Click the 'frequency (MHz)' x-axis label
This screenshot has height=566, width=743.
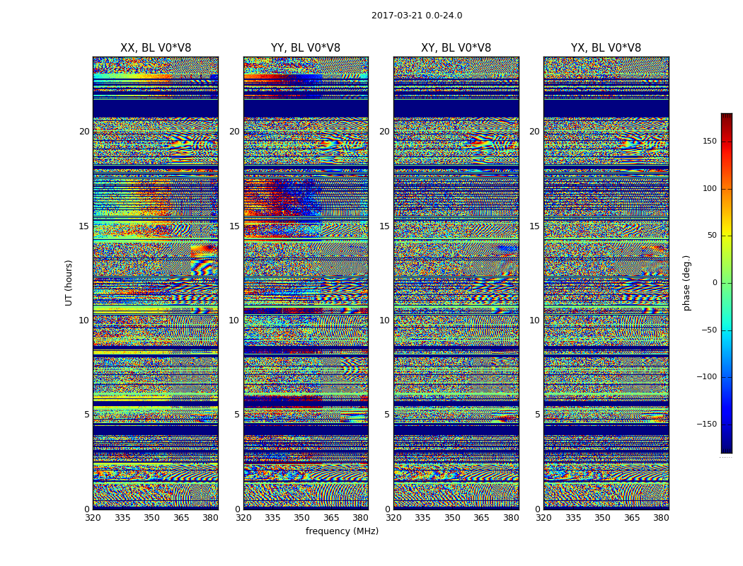click(342, 531)
